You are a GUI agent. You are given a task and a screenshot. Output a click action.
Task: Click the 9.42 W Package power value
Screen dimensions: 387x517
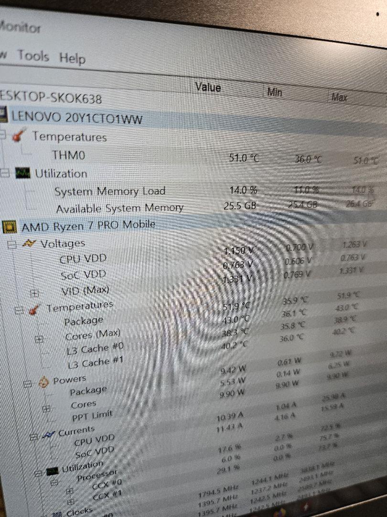click(x=233, y=370)
